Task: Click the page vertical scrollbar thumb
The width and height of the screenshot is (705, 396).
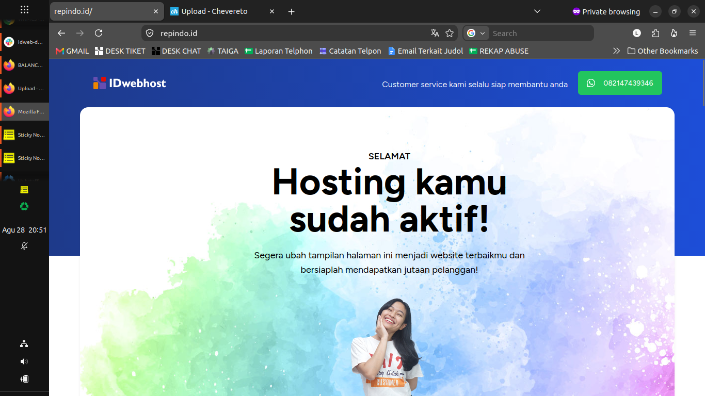Action: pyautogui.click(x=703, y=84)
